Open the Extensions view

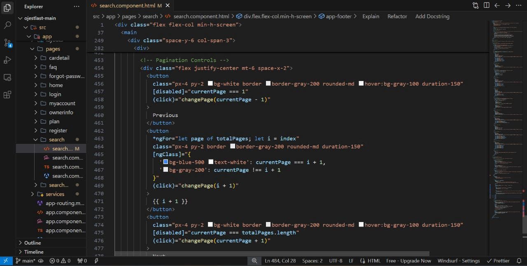click(7, 95)
